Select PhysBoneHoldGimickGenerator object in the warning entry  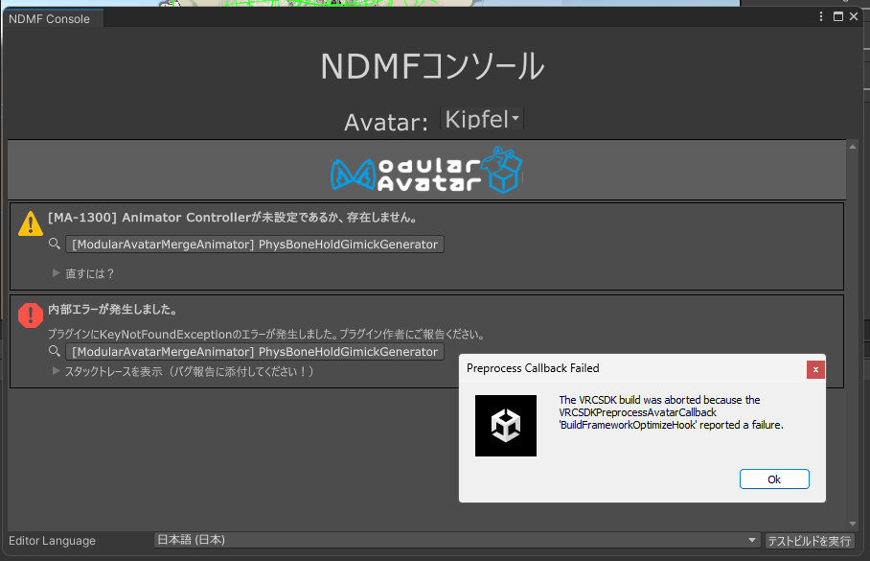[255, 245]
